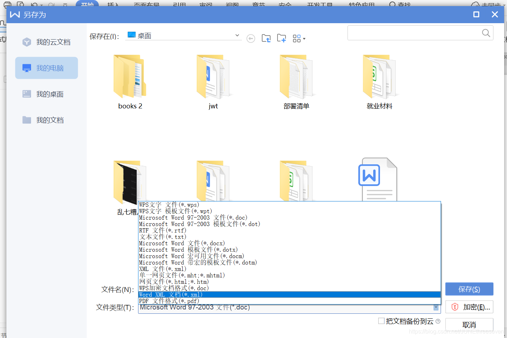
Task: Create a new folder icon
Action: (282, 38)
